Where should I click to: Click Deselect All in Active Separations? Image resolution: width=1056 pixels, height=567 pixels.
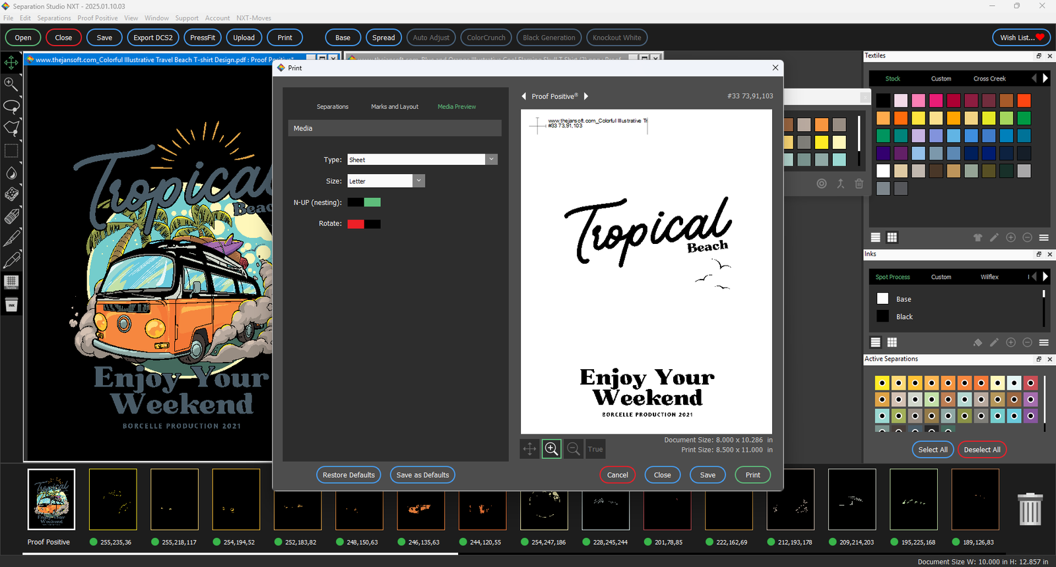click(982, 450)
